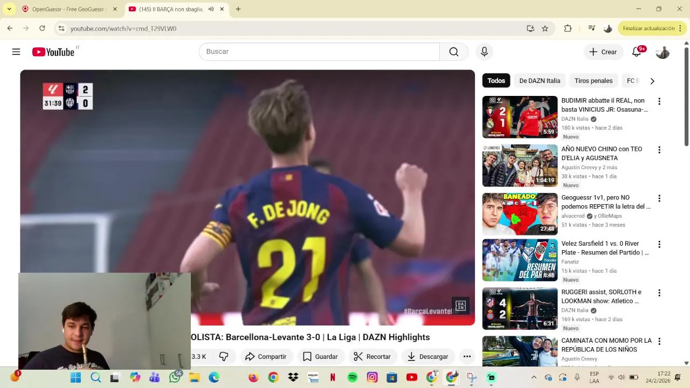Open CAMINATA CON MOMO video title
Image resolution: width=690 pixels, height=388 pixels.
click(x=606, y=345)
